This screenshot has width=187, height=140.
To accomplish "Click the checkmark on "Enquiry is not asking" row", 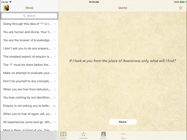I will coord(54,106).
